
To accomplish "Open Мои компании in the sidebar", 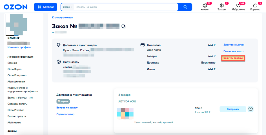I will 16,82.
